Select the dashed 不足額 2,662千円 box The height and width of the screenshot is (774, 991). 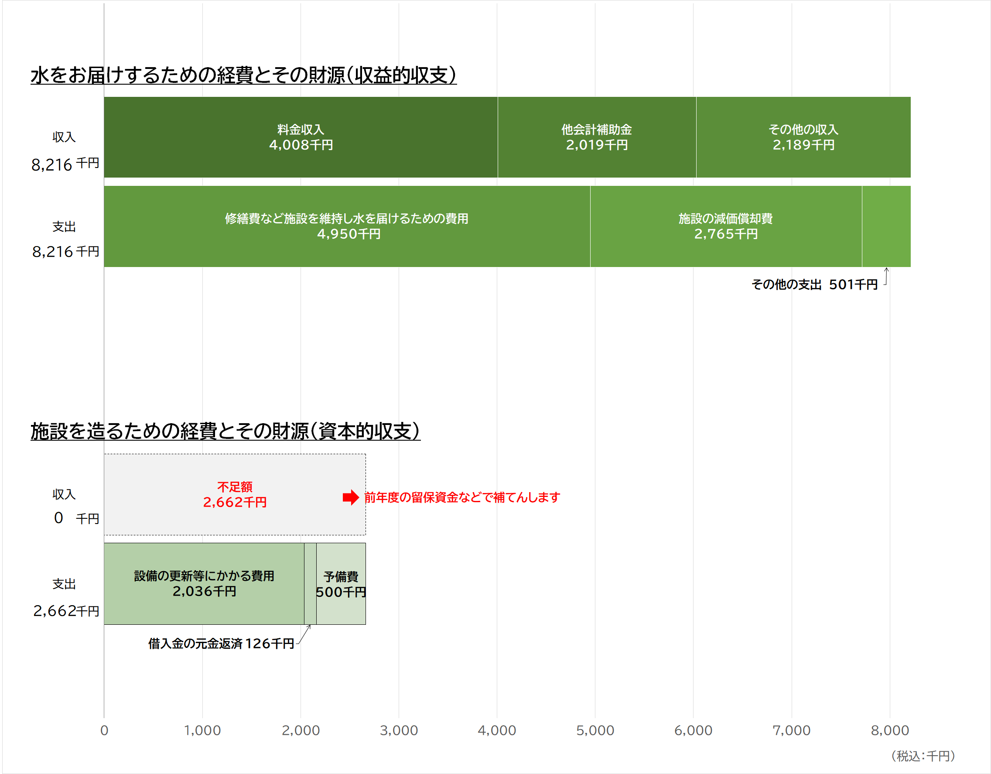click(x=235, y=494)
